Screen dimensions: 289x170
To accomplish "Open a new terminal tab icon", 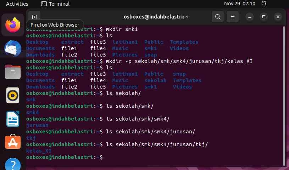I will 34,17.
